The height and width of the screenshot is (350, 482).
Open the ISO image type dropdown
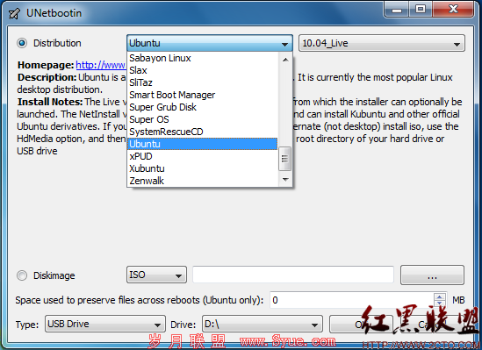coord(156,275)
